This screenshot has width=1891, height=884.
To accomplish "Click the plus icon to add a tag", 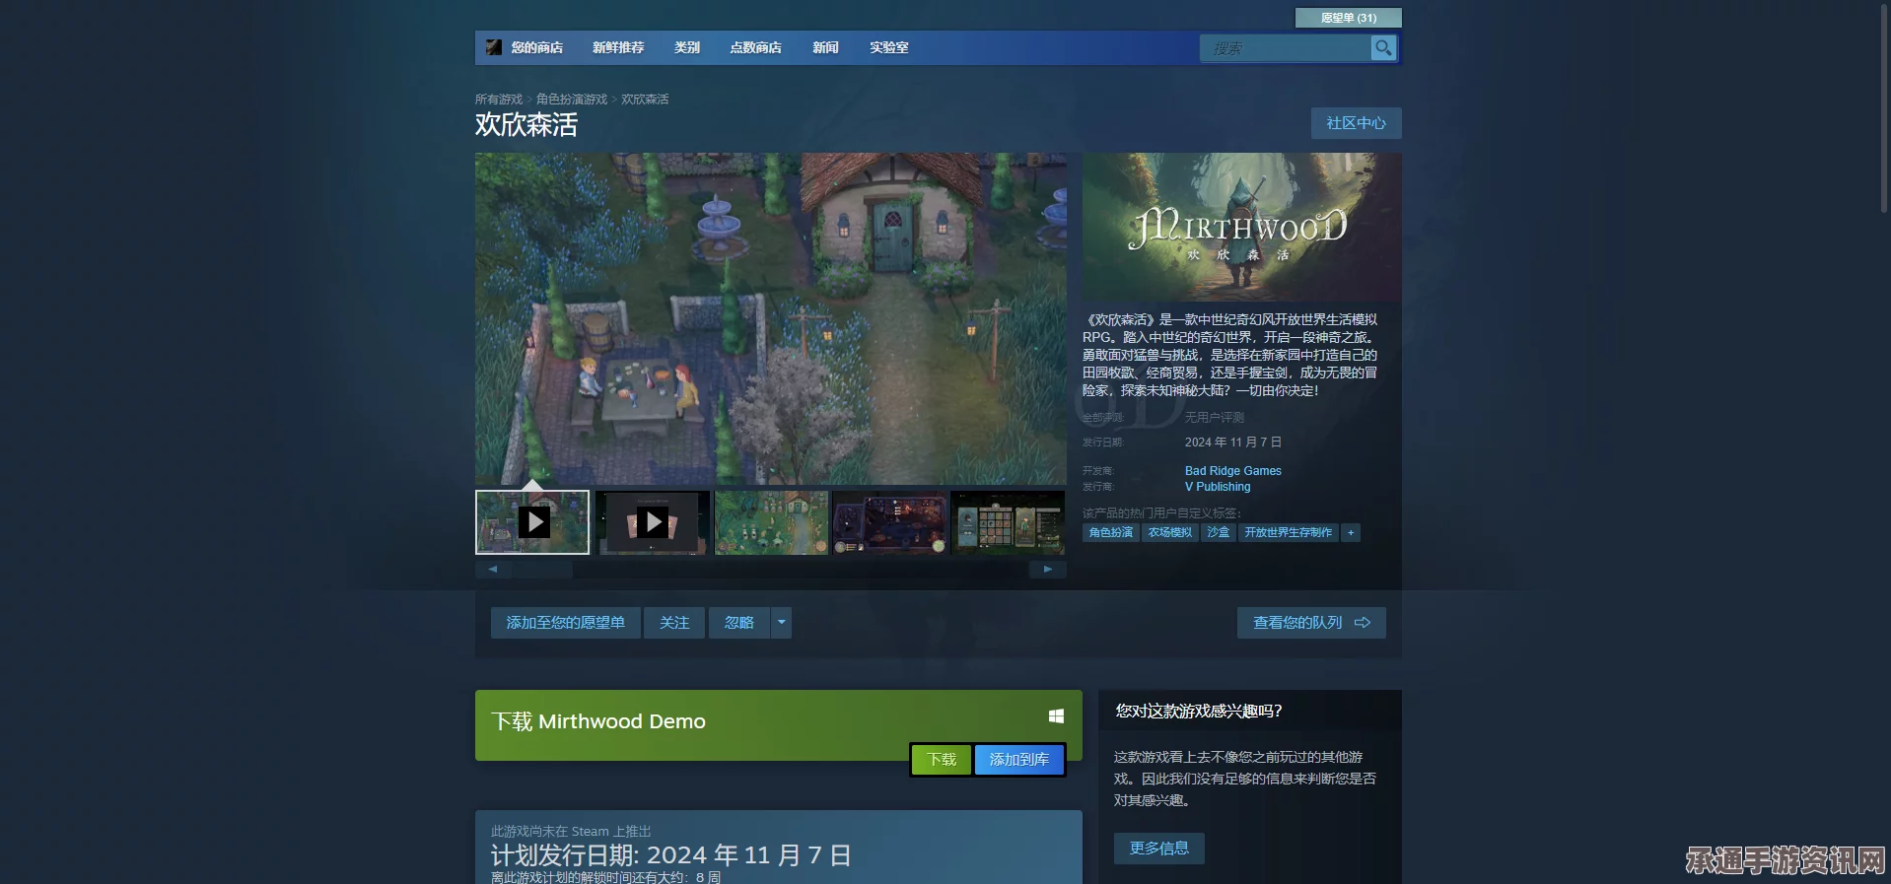I will [1351, 532].
